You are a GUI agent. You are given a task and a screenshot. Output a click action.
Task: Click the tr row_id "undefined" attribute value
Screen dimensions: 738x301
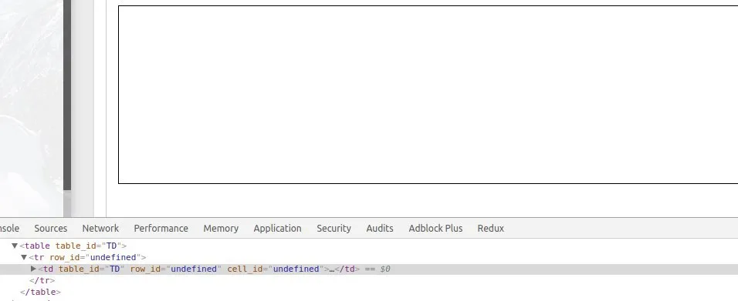pyautogui.click(x=113, y=257)
